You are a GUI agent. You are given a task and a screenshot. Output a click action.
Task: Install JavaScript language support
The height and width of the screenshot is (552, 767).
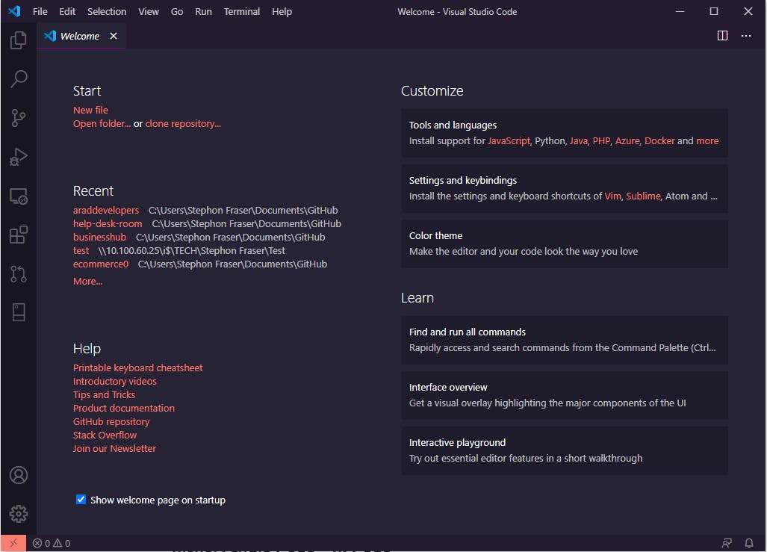(509, 141)
